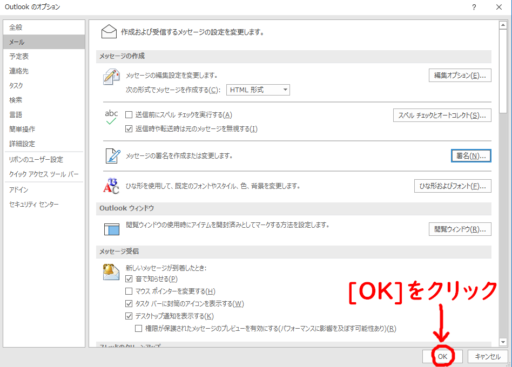Select 全般 in the options sidebar
Screen dimensions: 512x367
coord(44,28)
